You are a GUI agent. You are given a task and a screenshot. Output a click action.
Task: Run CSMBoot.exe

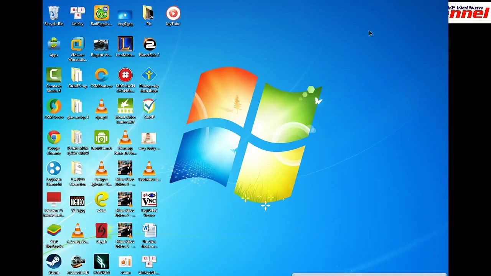coord(101,78)
